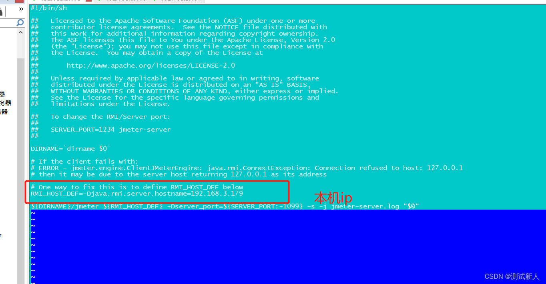
Task: Click the sidebar scroll-up arrow
Action: pyautogui.click(x=20, y=32)
